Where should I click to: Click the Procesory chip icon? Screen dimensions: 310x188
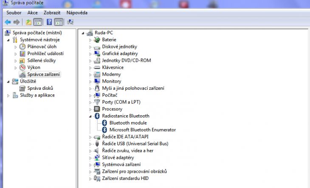pyautogui.click(x=97, y=109)
